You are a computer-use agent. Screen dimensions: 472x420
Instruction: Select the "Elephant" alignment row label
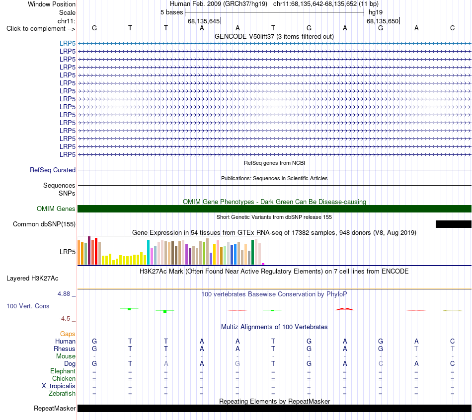click(x=63, y=371)
